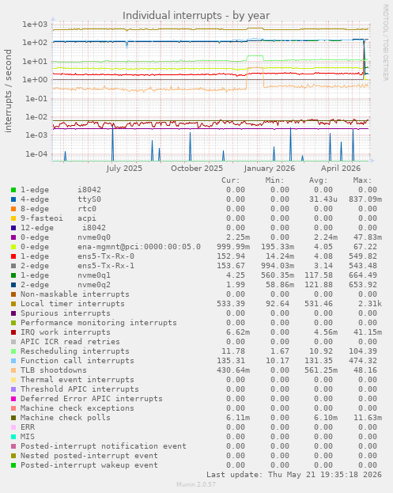Viewport: 393px width, 493px height.
Task: Click the graph title Individual interrupts
Action: pos(196,15)
